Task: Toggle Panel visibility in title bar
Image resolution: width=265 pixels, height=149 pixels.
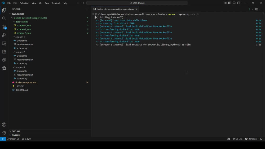Action: click(x=234, y=3)
